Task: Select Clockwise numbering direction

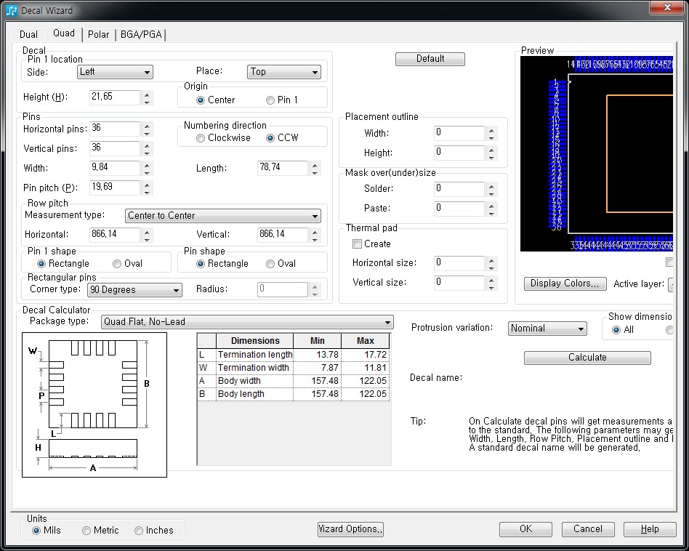Action: [201, 138]
